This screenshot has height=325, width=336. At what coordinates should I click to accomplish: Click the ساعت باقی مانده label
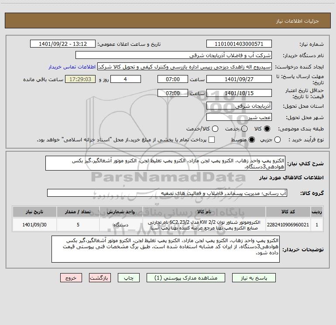[x=43, y=79]
